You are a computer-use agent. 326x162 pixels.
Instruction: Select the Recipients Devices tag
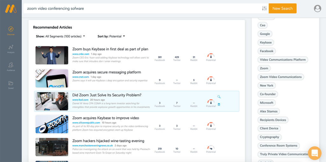(273, 120)
